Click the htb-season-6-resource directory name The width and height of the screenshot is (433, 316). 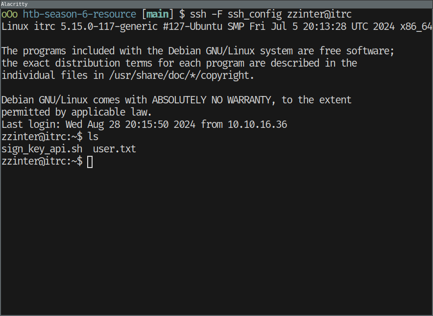point(80,15)
